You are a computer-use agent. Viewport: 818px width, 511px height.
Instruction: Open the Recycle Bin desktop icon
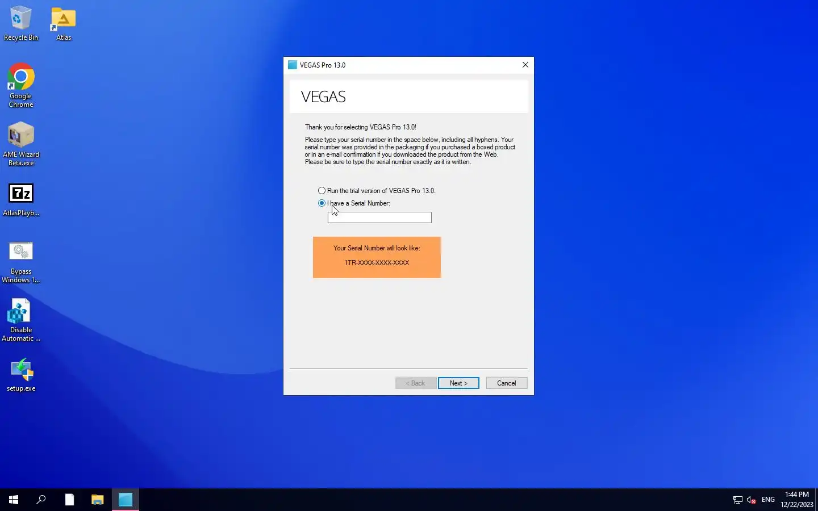click(x=21, y=23)
